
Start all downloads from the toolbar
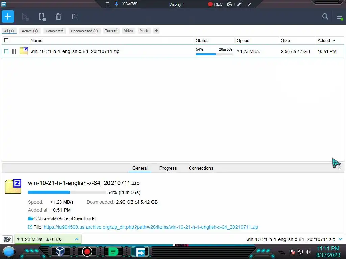point(25,17)
